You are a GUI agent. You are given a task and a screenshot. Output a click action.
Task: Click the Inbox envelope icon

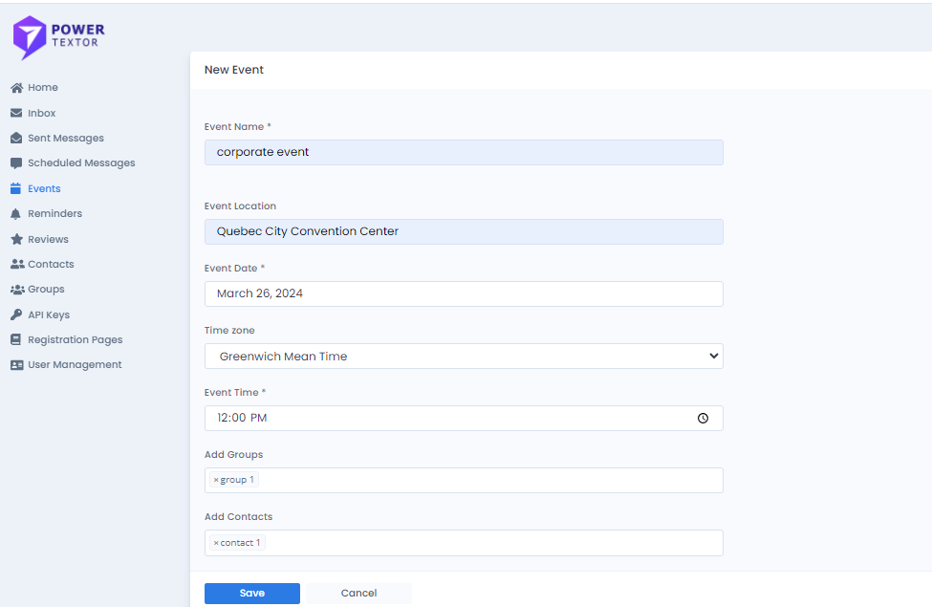16,113
